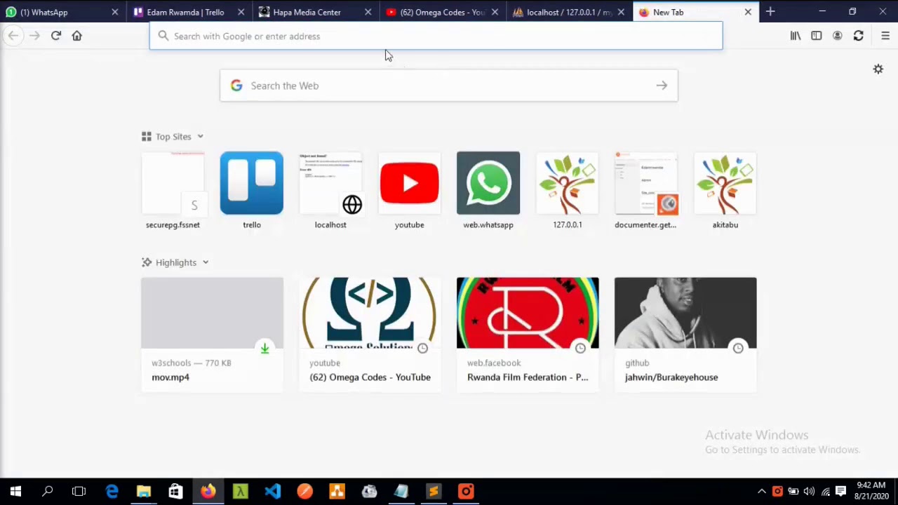This screenshot has height=505, width=898.
Task: Click the sync toolbar icon
Action: point(859,36)
